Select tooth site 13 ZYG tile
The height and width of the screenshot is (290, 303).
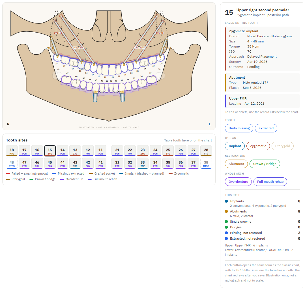75,151
